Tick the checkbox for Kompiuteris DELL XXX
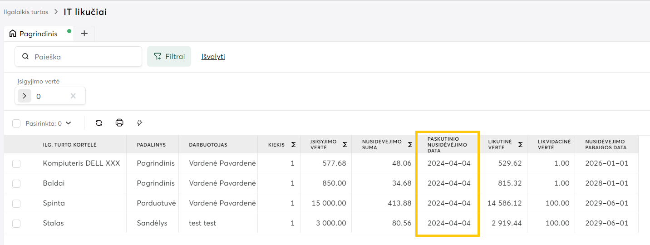Viewport: 650px width, 245px height. click(x=16, y=163)
